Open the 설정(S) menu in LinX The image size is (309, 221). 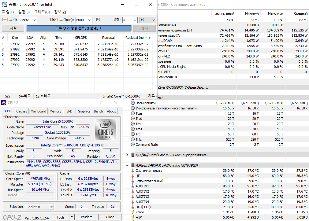coord(24,12)
